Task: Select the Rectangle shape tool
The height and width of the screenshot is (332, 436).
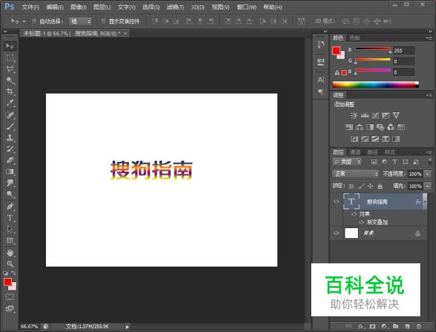Action: [x=10, y=241]
